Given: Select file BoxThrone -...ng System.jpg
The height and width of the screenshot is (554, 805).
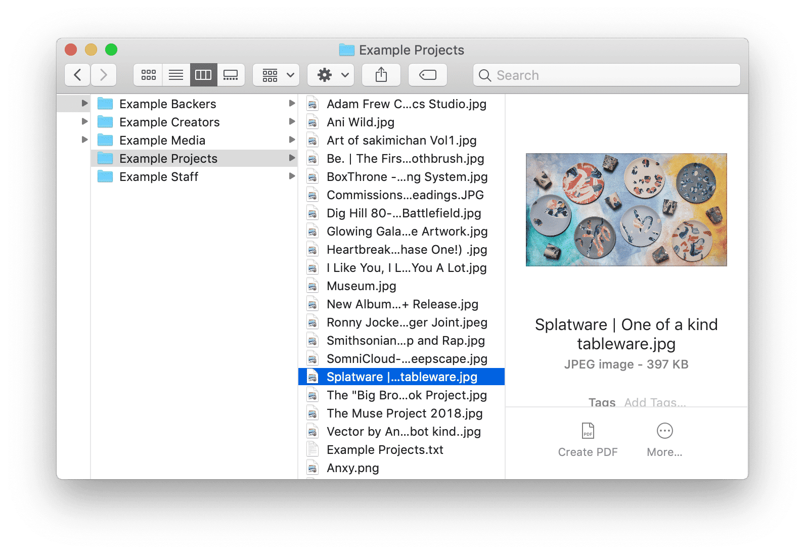Looking at the screenshot, I should pyautogui.click(x=401, y=176).
